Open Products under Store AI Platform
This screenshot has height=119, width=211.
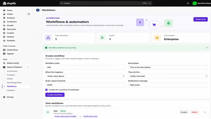pyautogui.click(x=11, y=75)
